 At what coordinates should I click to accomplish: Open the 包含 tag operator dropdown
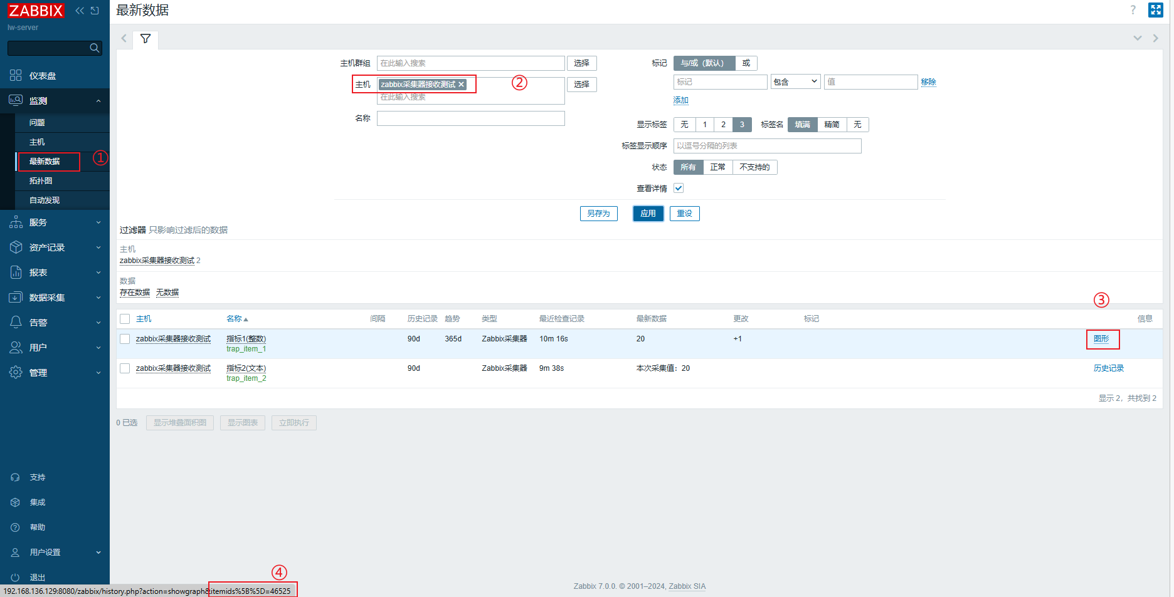click(795, 82)
